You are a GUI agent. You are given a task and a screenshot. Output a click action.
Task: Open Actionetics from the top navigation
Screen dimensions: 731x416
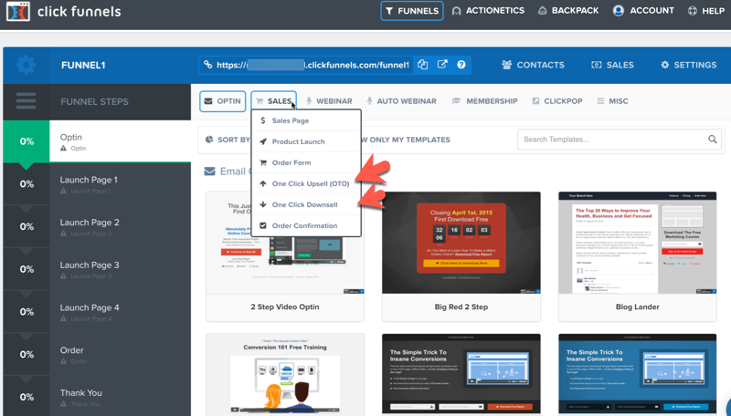488,11
